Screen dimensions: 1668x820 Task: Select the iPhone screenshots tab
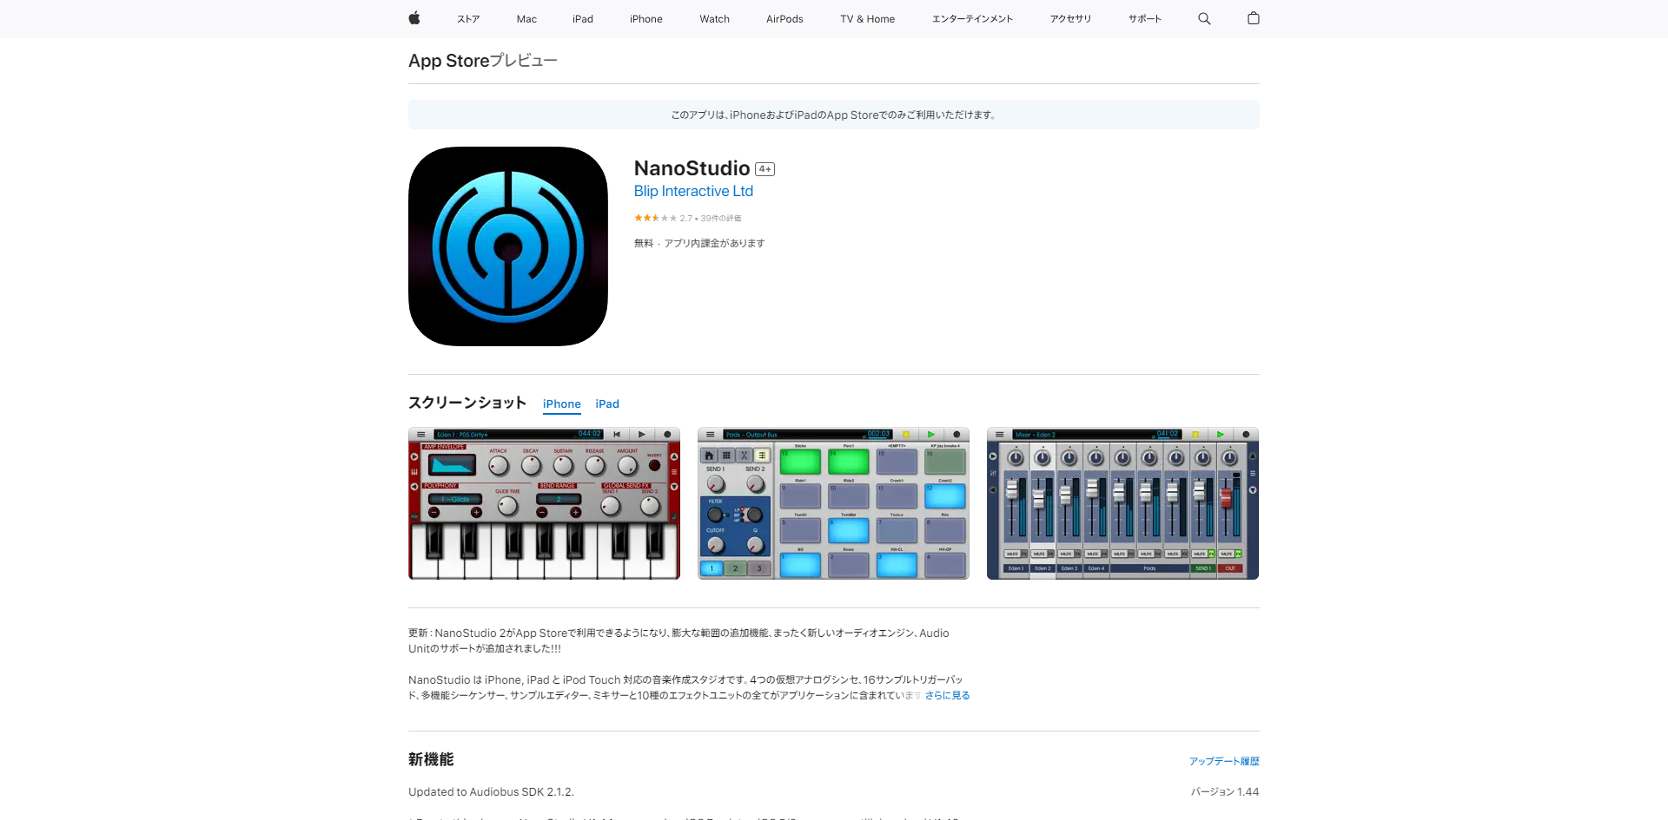pos(561,403)
